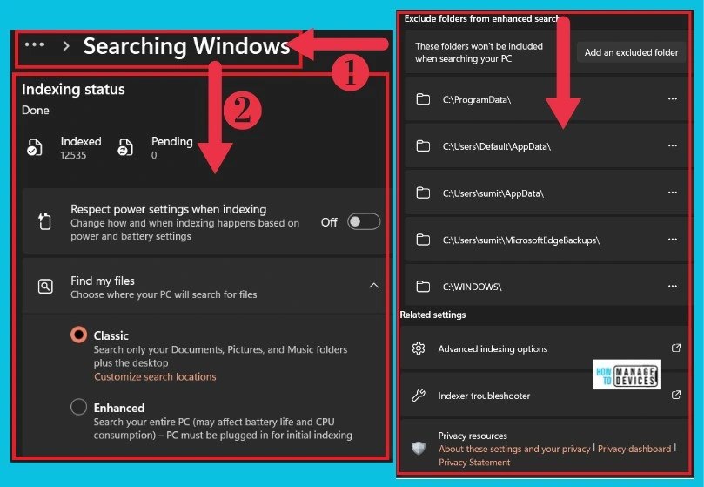Click folder icon for C:\WINDOWS\
The height and width of the screenshot is (487, 704).
coord(423,287)
